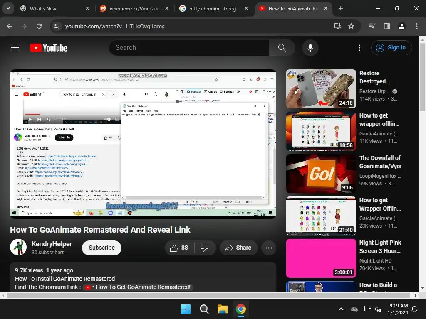Image resolution: width=426 pixels, height=319 pixels.
Task: Switch to the bit.ly chrouim Google tab
Action: [213, 9]
